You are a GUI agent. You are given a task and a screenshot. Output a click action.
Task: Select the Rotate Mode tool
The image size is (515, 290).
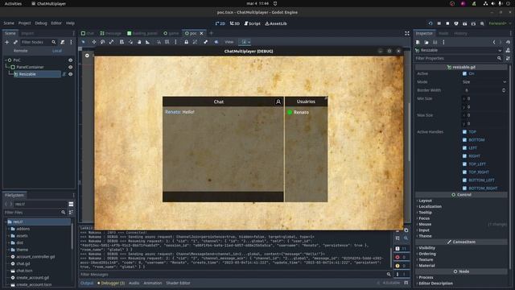tap(102, 42)
